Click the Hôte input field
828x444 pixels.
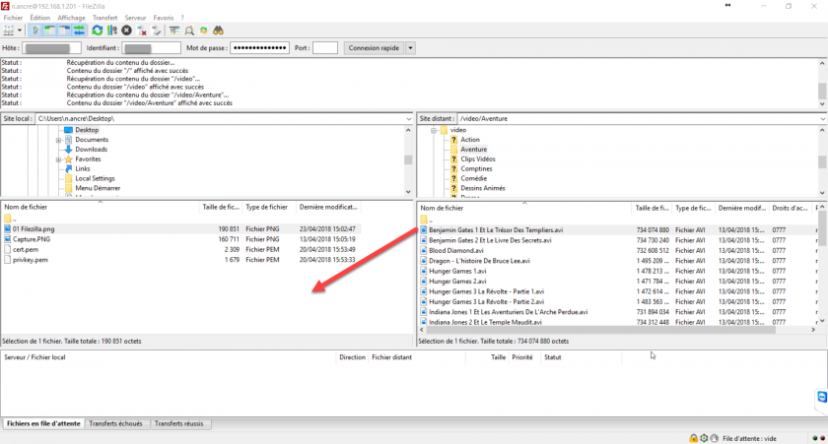[x=51, y=48]
